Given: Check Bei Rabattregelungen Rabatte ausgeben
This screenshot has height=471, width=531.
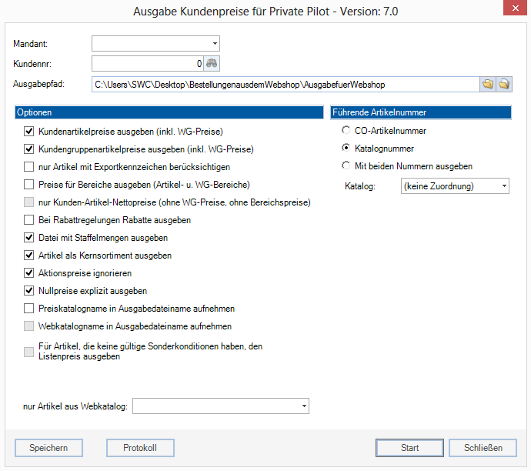Looking at the screenshot, I should (29, 220).
